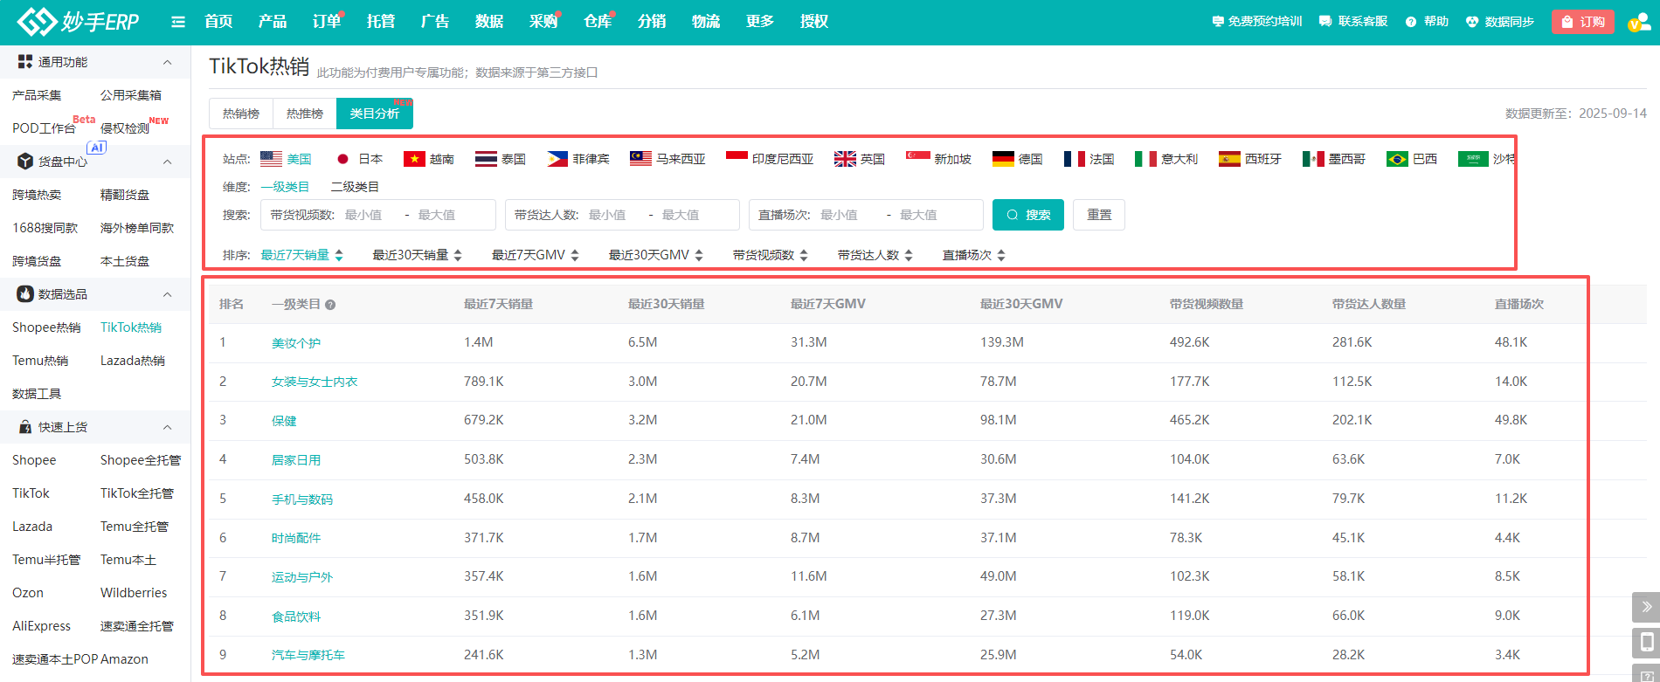Select the 越南 flag site
This screenshot has height=682, width=1660.
pyautogui.click(x=429, y=159)
